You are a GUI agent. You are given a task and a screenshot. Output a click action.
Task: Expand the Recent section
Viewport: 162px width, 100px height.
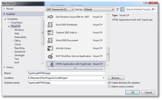(x=4, y=9)
